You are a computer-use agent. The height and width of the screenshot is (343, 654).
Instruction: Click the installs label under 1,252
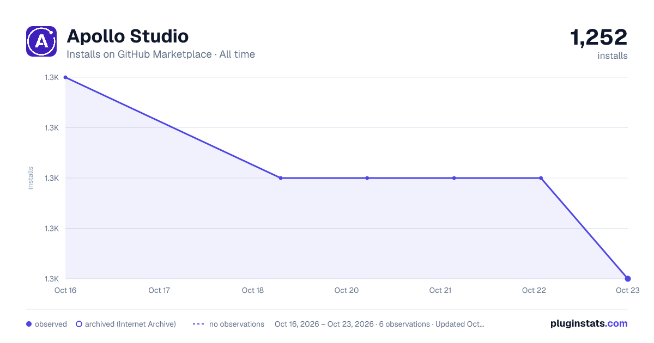point(613,56)
